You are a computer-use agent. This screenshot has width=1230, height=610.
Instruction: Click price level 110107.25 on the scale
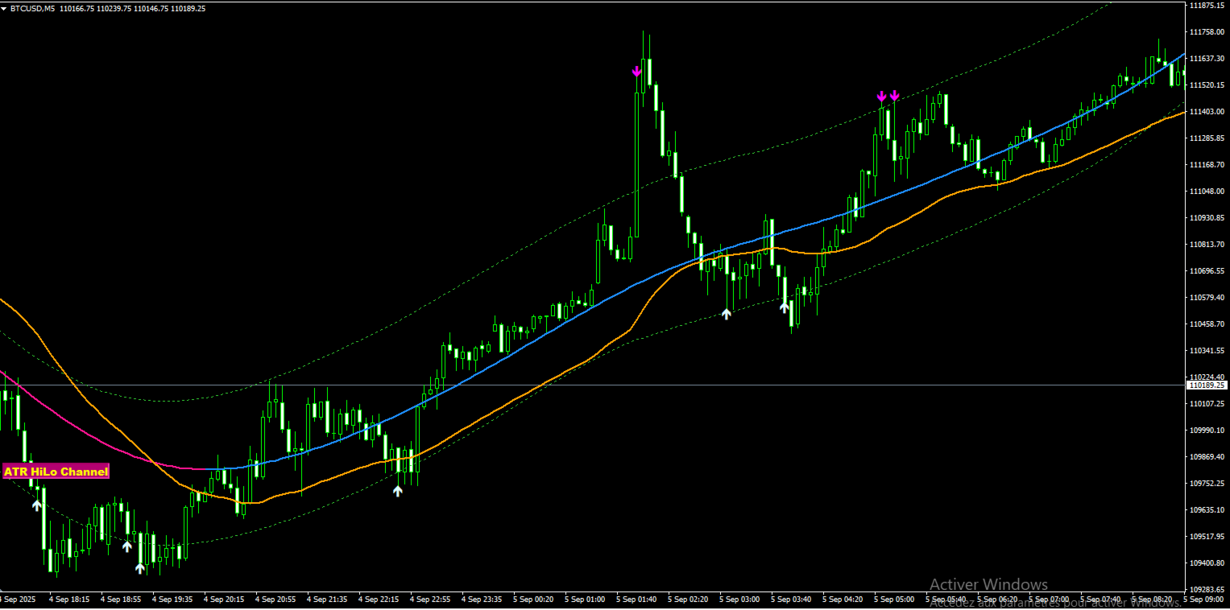[1206, 403]
